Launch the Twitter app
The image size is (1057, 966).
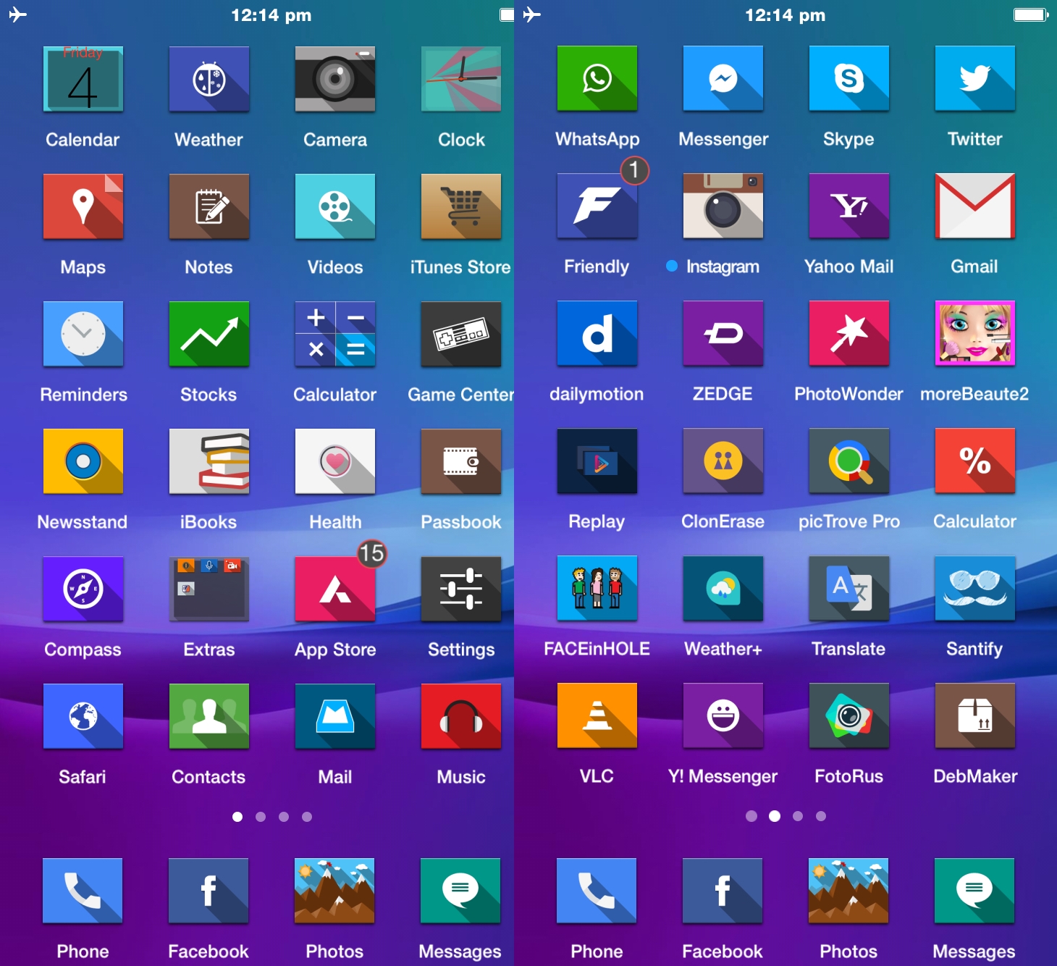tap(974, 78)
